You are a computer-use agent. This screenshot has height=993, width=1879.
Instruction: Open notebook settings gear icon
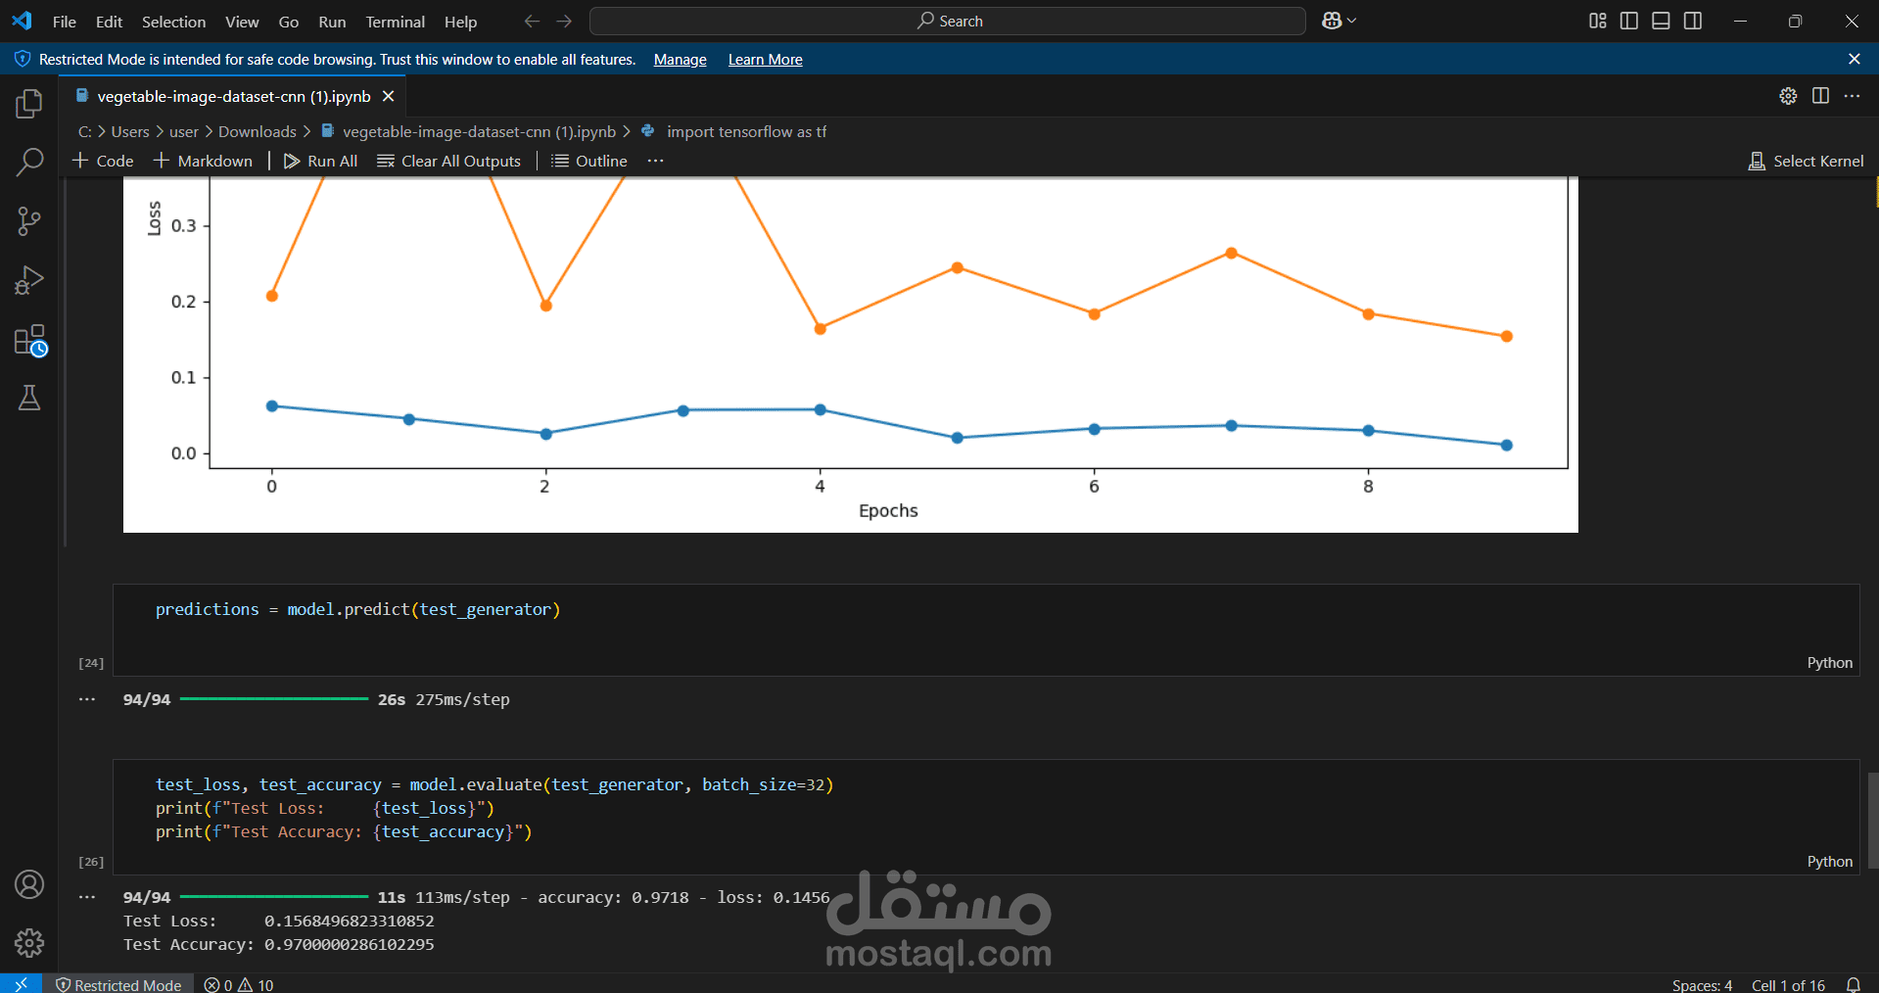(x=1788, y=95)
